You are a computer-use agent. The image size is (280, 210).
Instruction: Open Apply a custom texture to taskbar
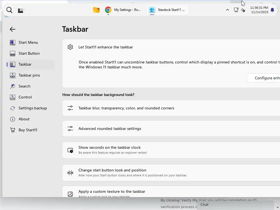pyautogui.click(x=171, y=192)
